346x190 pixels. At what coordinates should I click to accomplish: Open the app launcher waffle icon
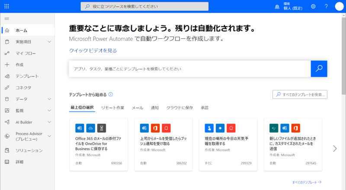pyautogui.click(x=6, y=6)
